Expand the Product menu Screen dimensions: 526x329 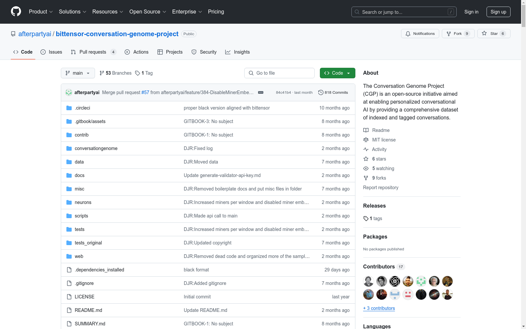(x=41, y=12)
